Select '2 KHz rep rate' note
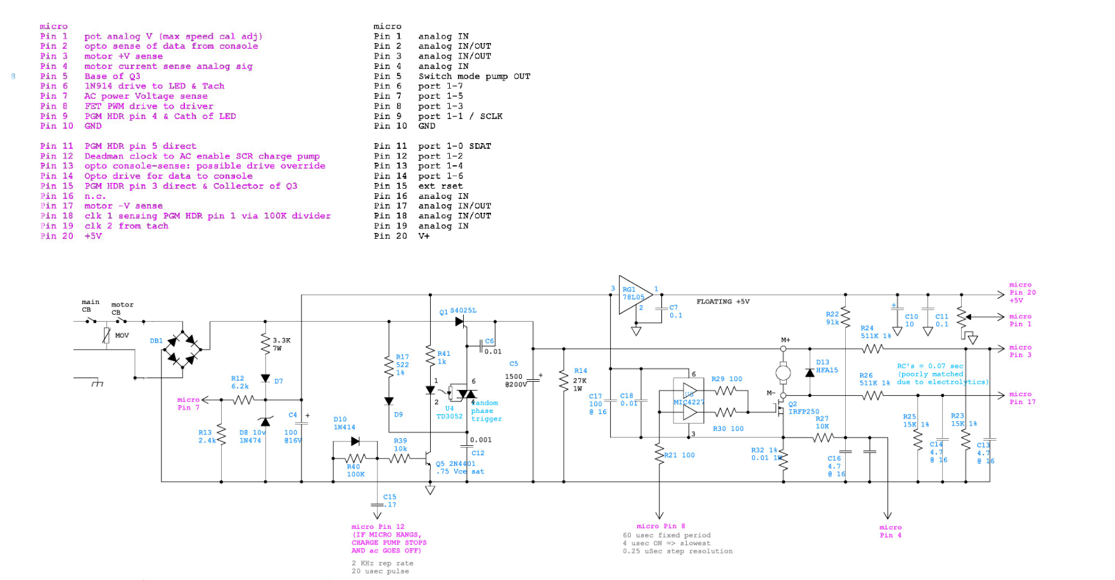 (383, 563)
